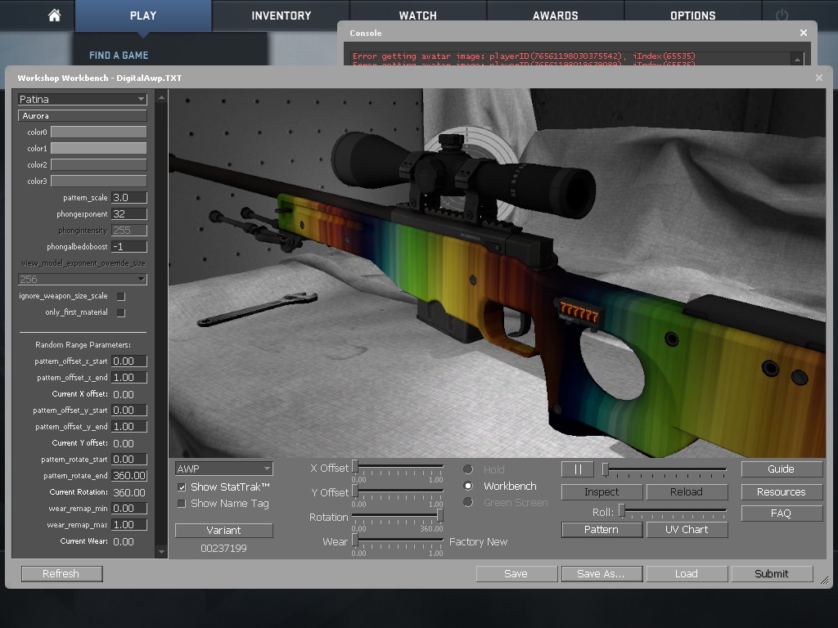Click the window resize grip corner
Viewport: 838px width, 628px height.
[825, 581]
